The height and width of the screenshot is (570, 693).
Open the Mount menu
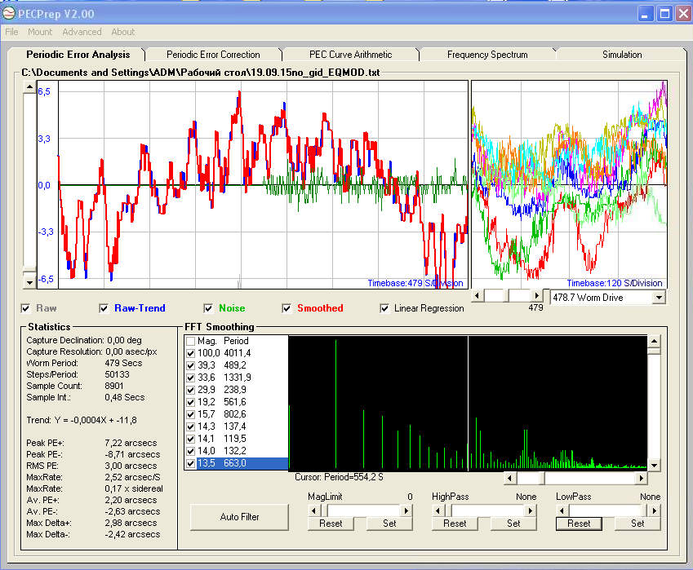pos(40,33)
